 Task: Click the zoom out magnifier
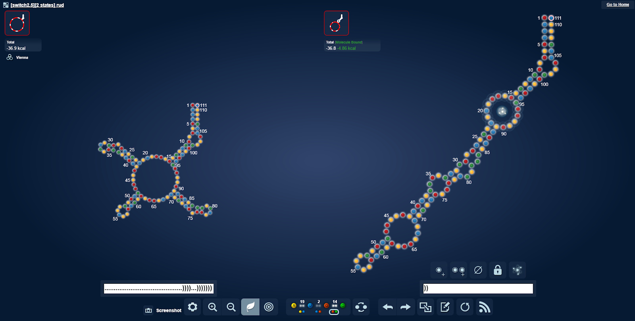231,307
